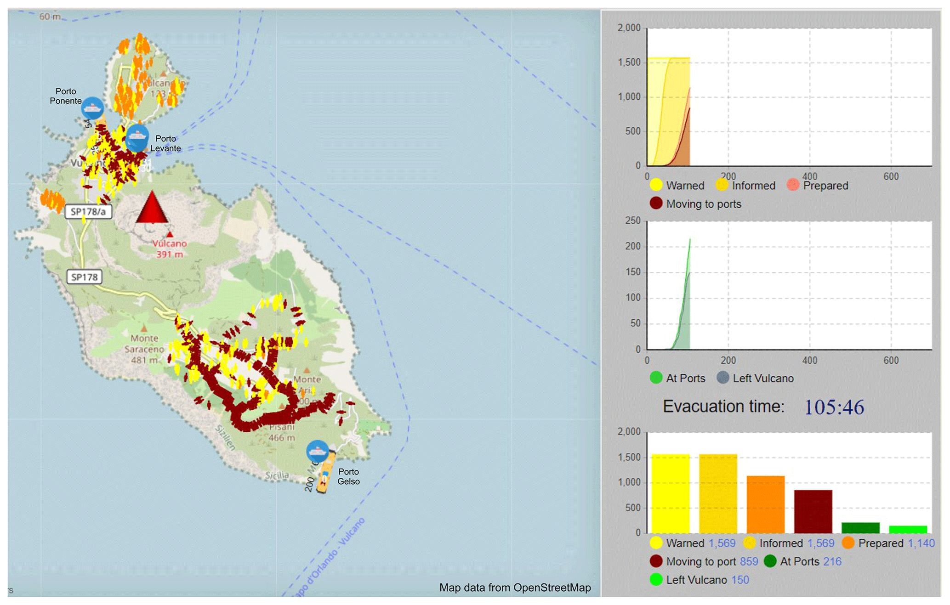
Task: Toggle Moving to ports legend dot
Action: click(x=656, y=204)
